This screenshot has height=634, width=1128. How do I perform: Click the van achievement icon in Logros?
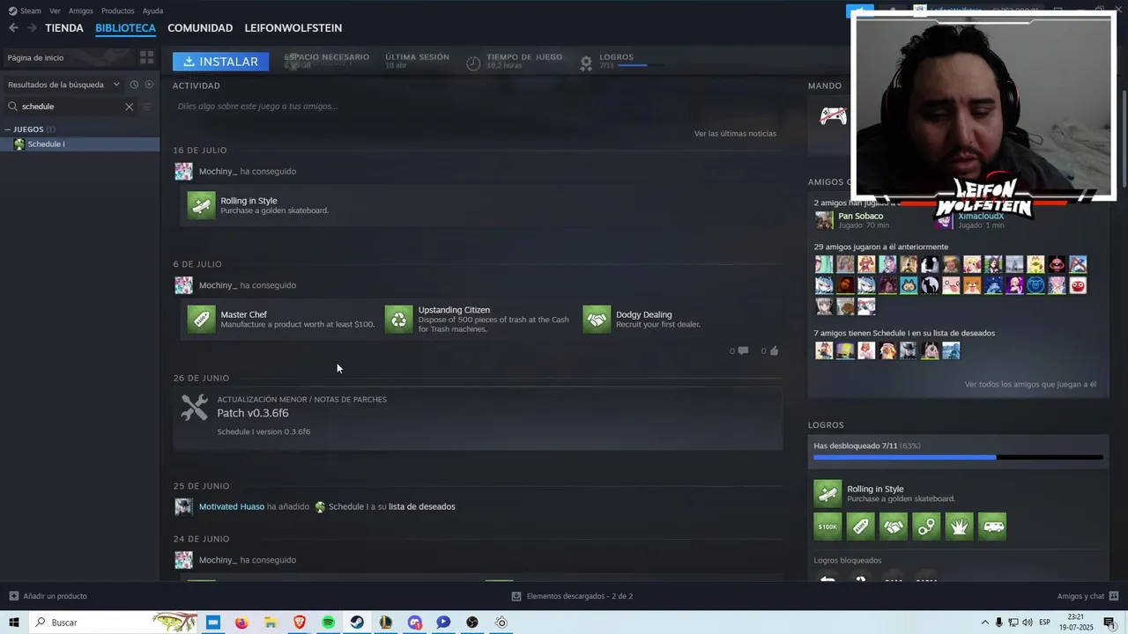point(992,527)
